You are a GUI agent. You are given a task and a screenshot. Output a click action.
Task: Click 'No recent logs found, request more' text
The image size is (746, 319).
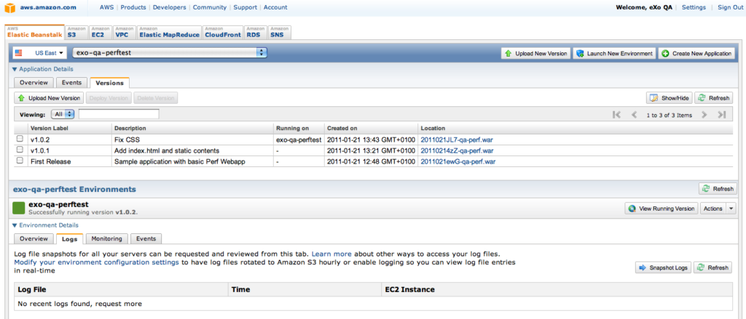[80, 303]
